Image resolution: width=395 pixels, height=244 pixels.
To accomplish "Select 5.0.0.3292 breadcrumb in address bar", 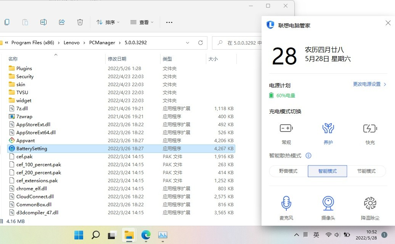I will pyautogui.click(x=135, y=43).
